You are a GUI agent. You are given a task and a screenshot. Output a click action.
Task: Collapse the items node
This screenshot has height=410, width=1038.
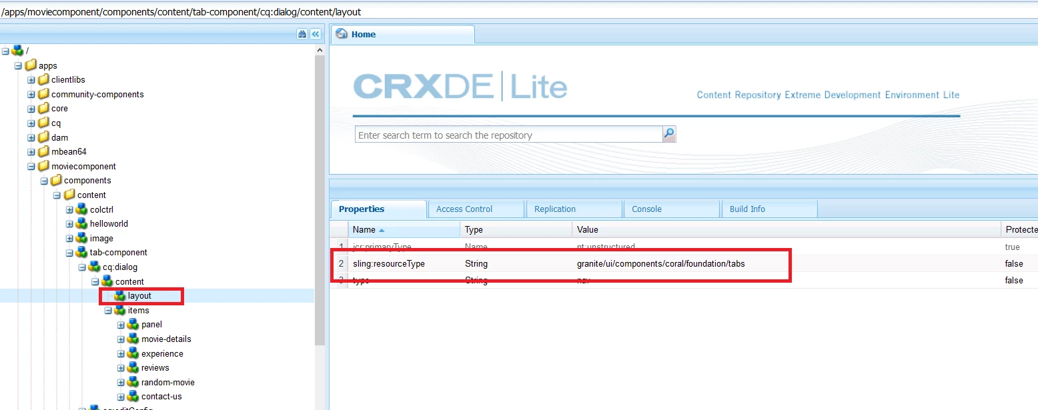click(x=108, y=310)
